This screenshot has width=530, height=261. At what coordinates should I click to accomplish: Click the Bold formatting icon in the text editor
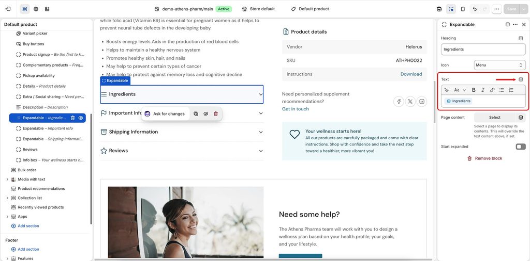coord(474,90)
